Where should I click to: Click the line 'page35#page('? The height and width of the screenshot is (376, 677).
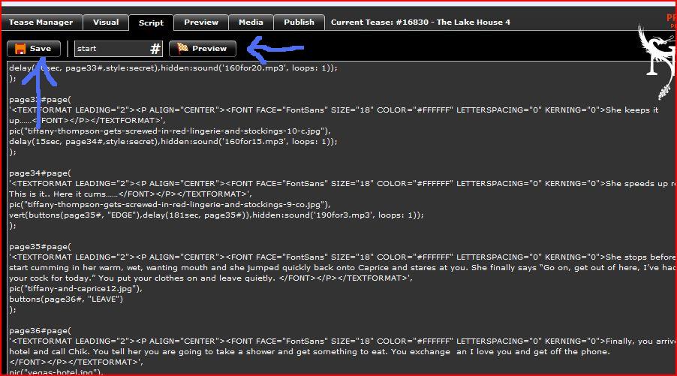40,247
